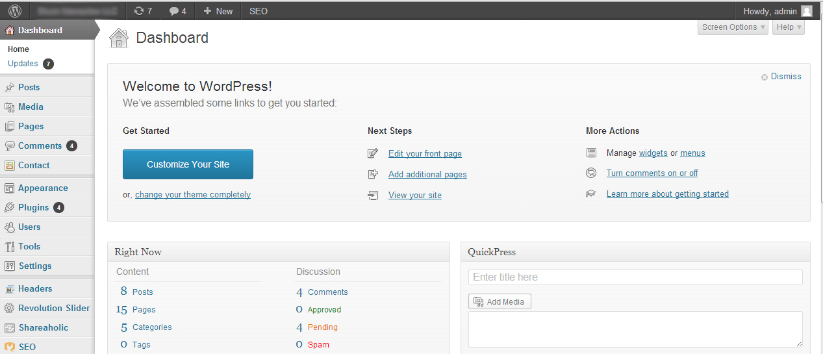The width and height of the screenshot is (823, 354).
Task: Open Learn more about getting started link
Action: point(668,194)
